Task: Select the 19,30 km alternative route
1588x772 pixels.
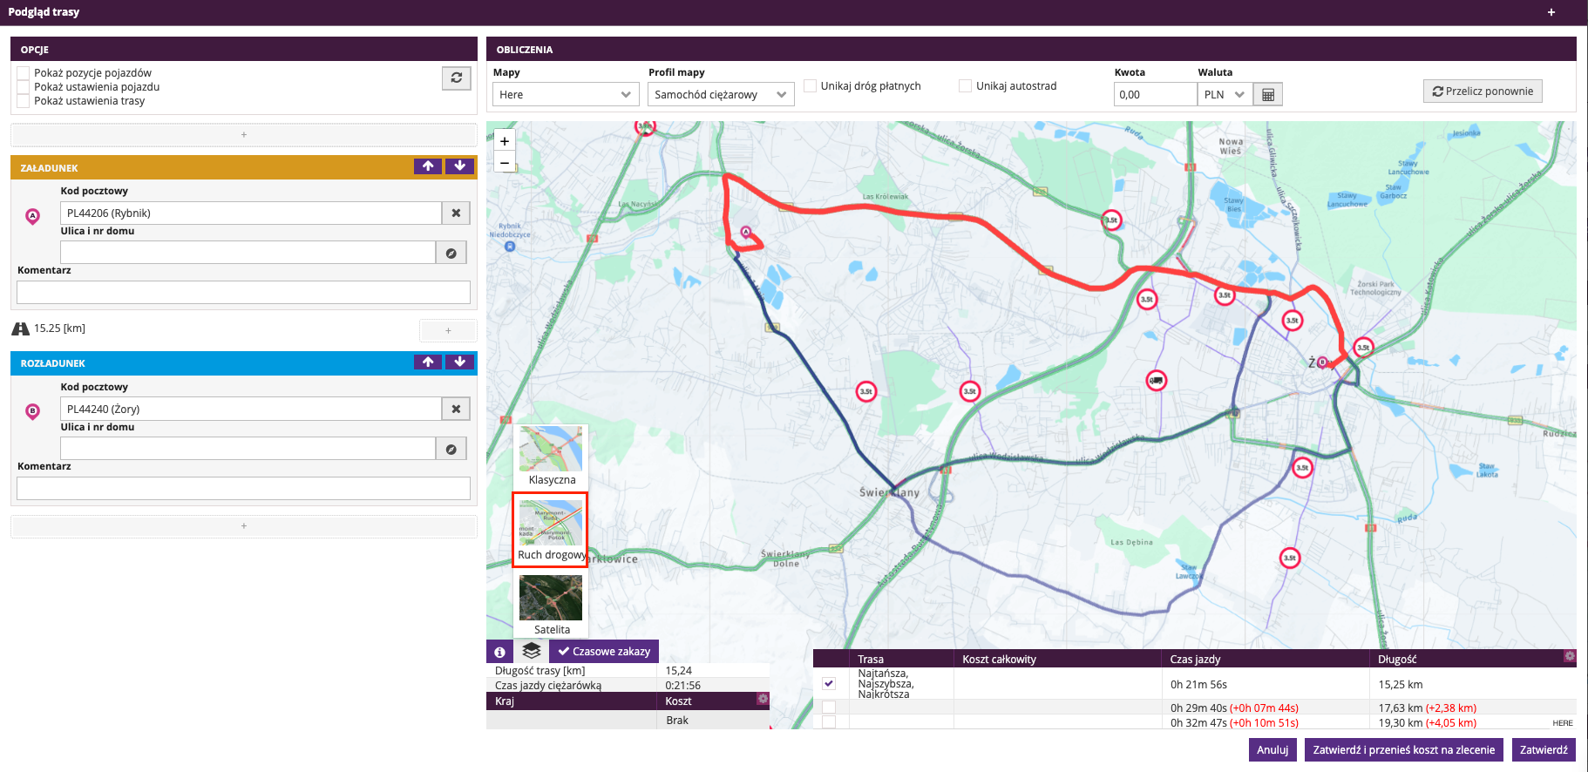Action: [829, 722]
